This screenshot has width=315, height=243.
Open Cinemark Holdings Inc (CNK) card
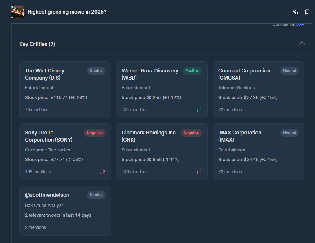tap(162, 152)
